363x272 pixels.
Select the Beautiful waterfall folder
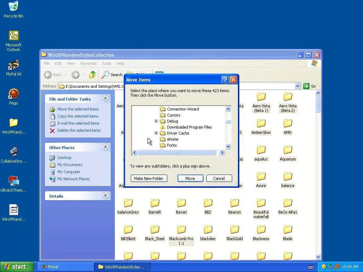tap(261, 209)
